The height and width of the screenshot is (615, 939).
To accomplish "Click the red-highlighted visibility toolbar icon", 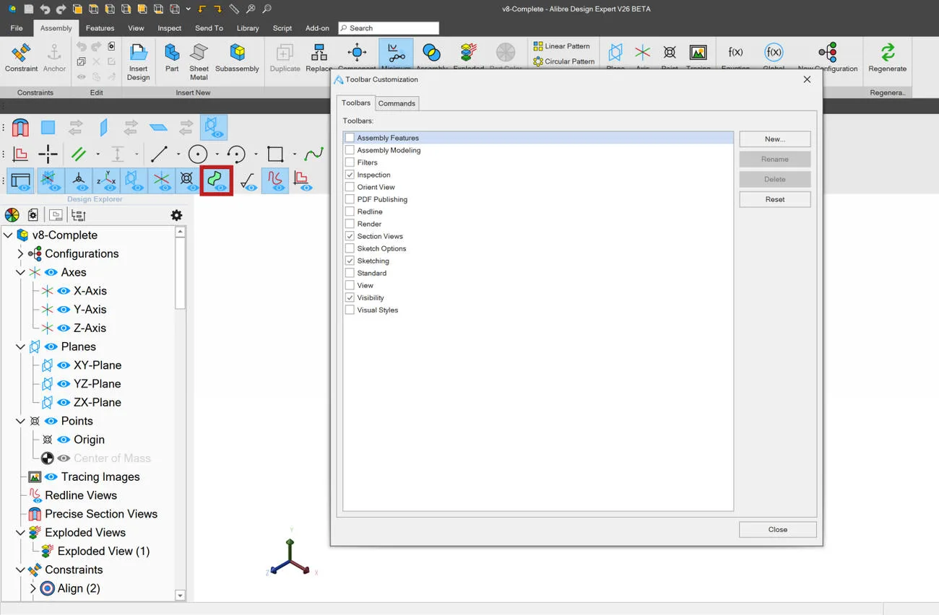I will point(216,180).
